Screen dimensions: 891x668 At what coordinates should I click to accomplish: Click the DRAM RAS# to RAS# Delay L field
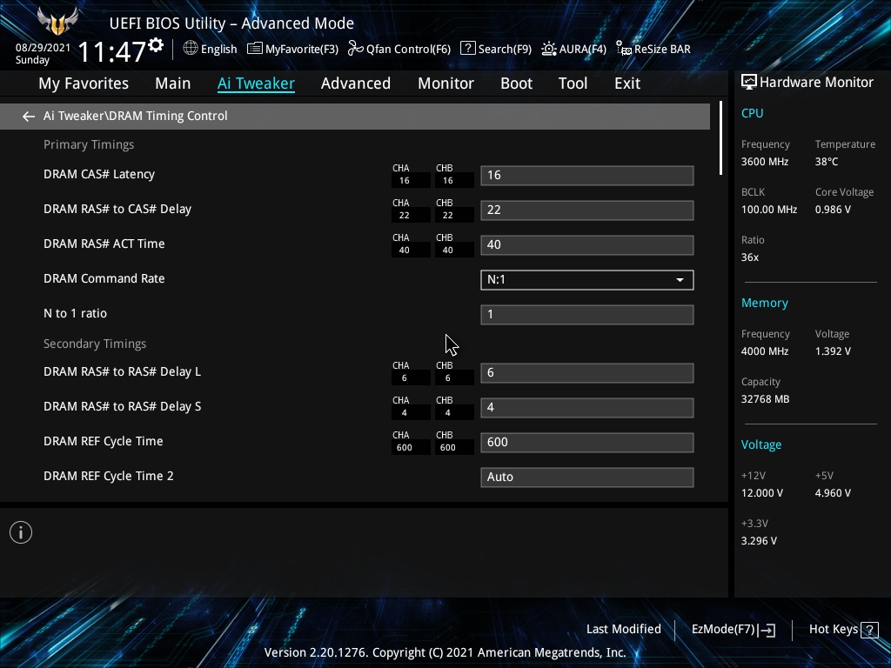point(587,372)
